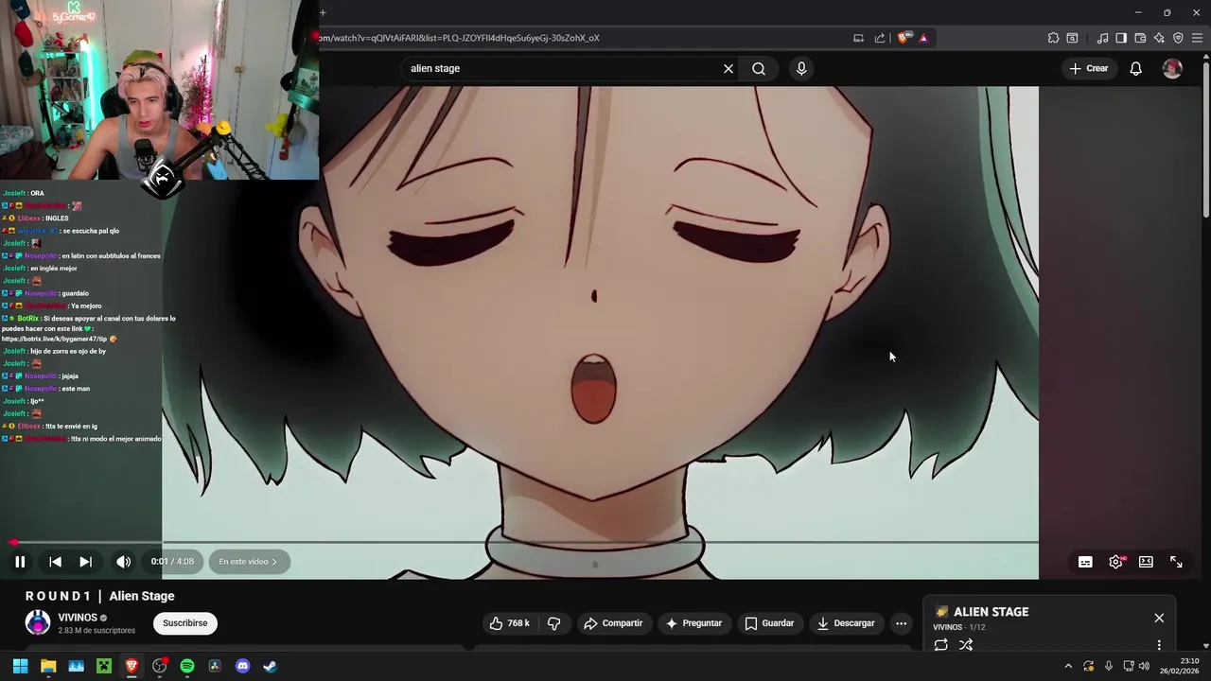Viewport: 1211px width, 681px height.
Task: Open DaVinci Resolve from the taskbar
Action: point(215,666)
